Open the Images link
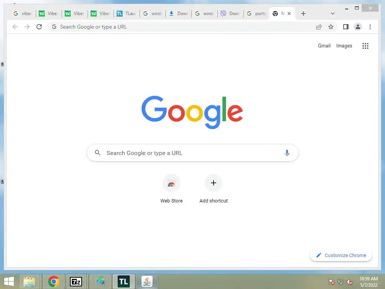The width and height of the screenshot is (385, 289). click(344, 46)
